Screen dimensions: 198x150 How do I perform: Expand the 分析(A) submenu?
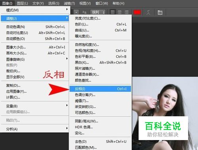(35, 129)
